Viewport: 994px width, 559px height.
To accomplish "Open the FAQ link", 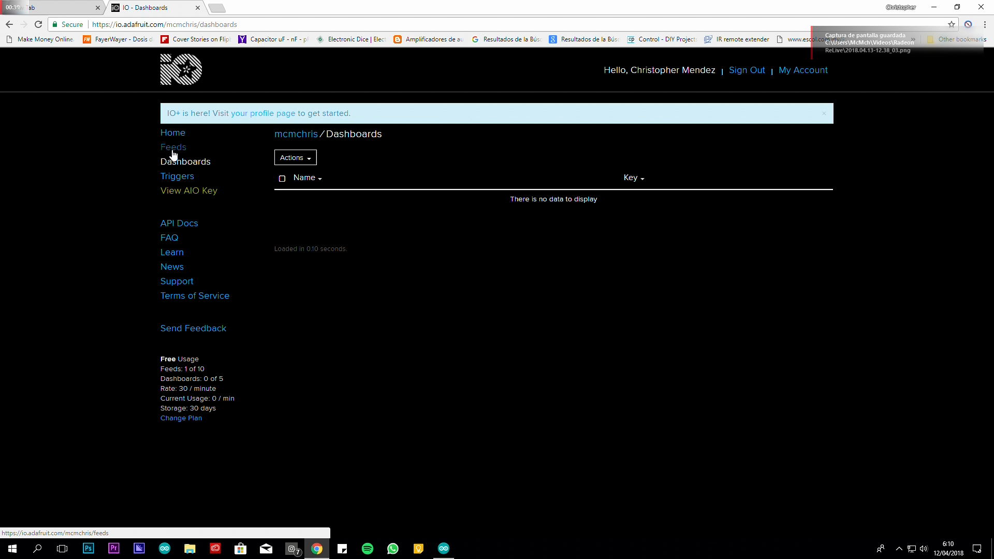I will click(169, 238).
